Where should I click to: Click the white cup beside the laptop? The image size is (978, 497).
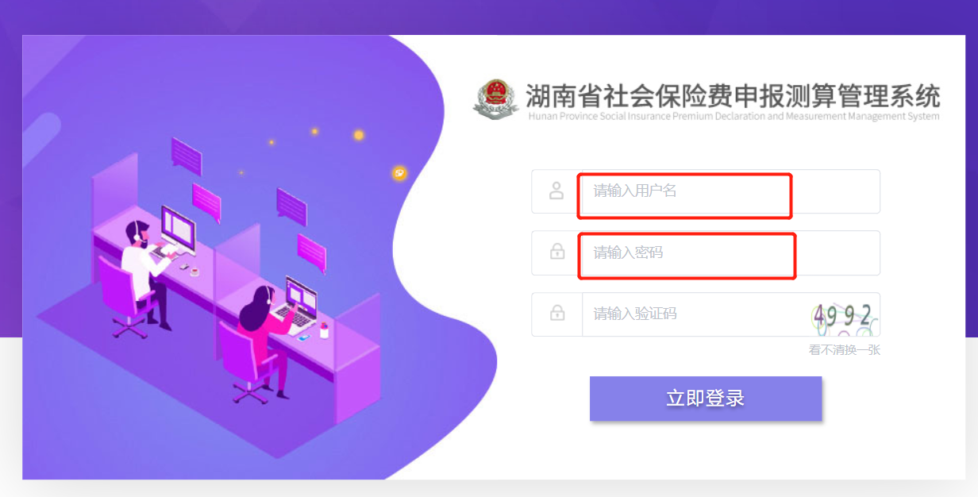coord(324,330)
